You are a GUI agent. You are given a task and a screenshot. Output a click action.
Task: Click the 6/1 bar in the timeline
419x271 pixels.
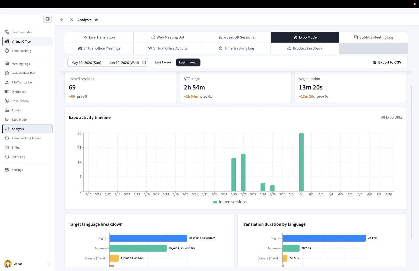point(301,162)
